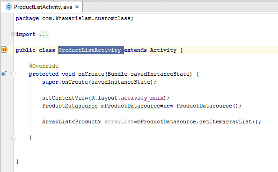Click the mProductDatasource variable declaration
Image resolution: width=278 pixels, height=172 pixels.
coord(130,106)
